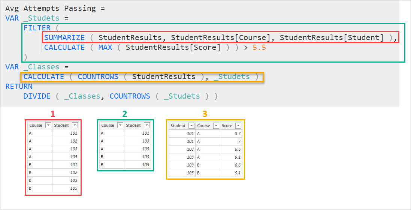Click score 6.6 in the 103 B row
The width and height of the screenshot is (411, 210).
238,165
